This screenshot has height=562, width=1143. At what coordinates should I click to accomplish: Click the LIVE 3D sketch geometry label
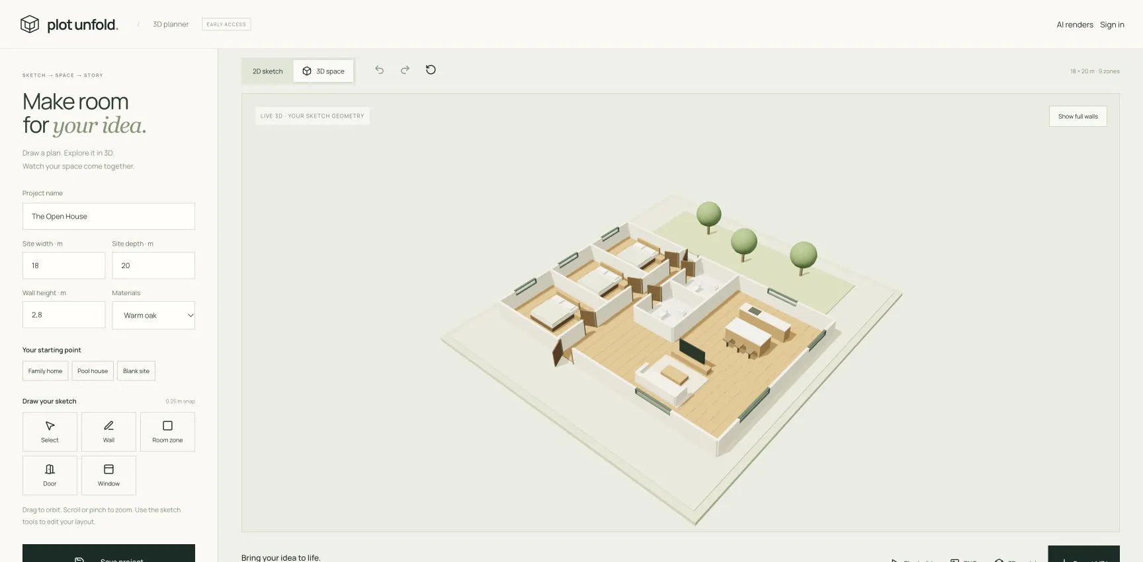click(x=312, y=116)
